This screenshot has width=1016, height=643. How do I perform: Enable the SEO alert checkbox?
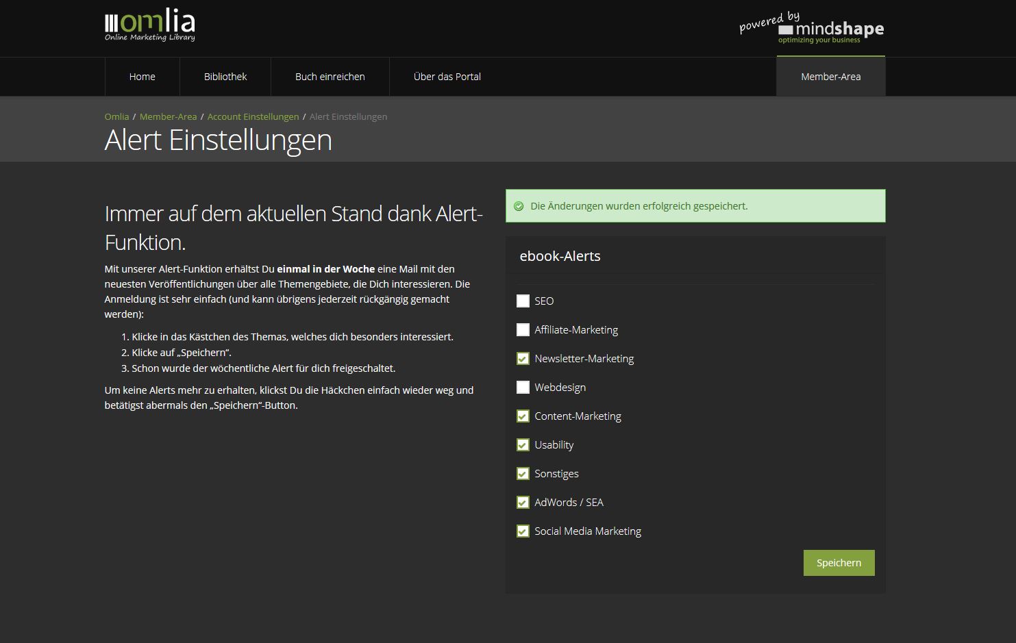click(523, 301)
